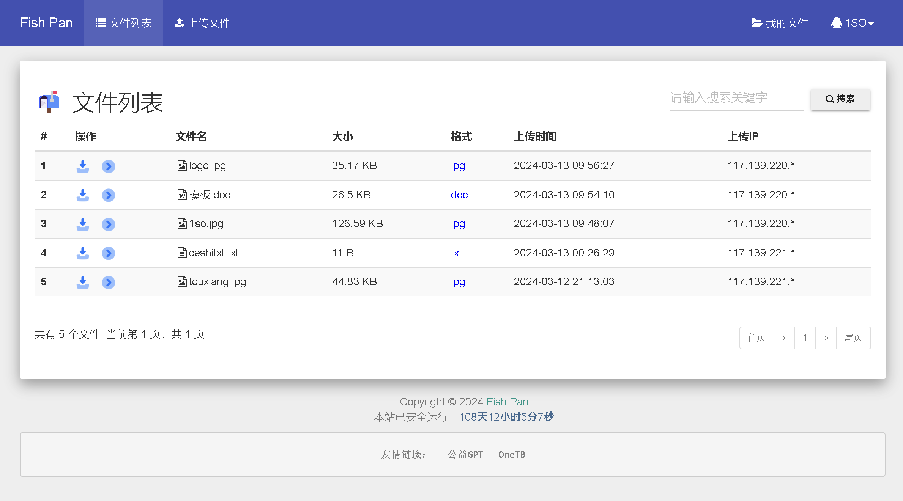Click the 尾页 last page button

(x=854, y=337)
